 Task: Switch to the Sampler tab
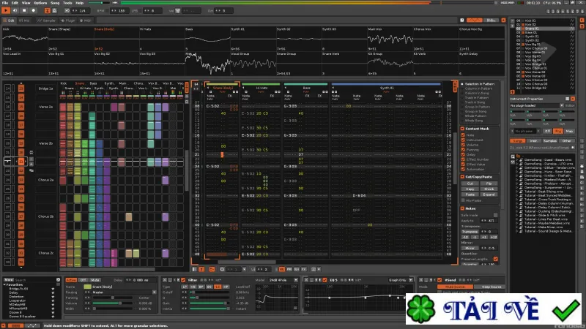46,20
